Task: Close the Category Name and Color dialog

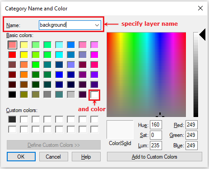Action: tap(200, 8)
